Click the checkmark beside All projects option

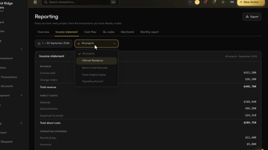click(79, 54)
